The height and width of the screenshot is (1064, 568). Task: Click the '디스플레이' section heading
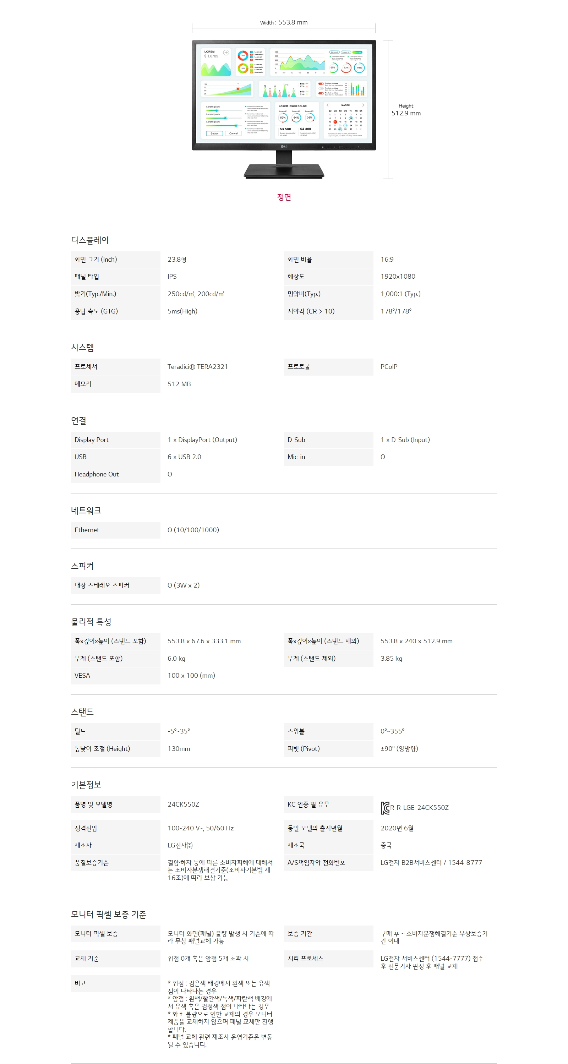(90, 240)
